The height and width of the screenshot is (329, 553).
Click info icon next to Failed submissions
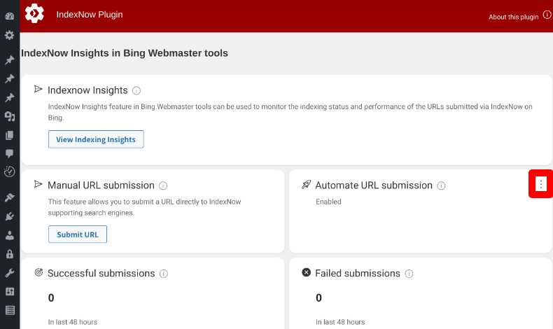tap(409, 274)
